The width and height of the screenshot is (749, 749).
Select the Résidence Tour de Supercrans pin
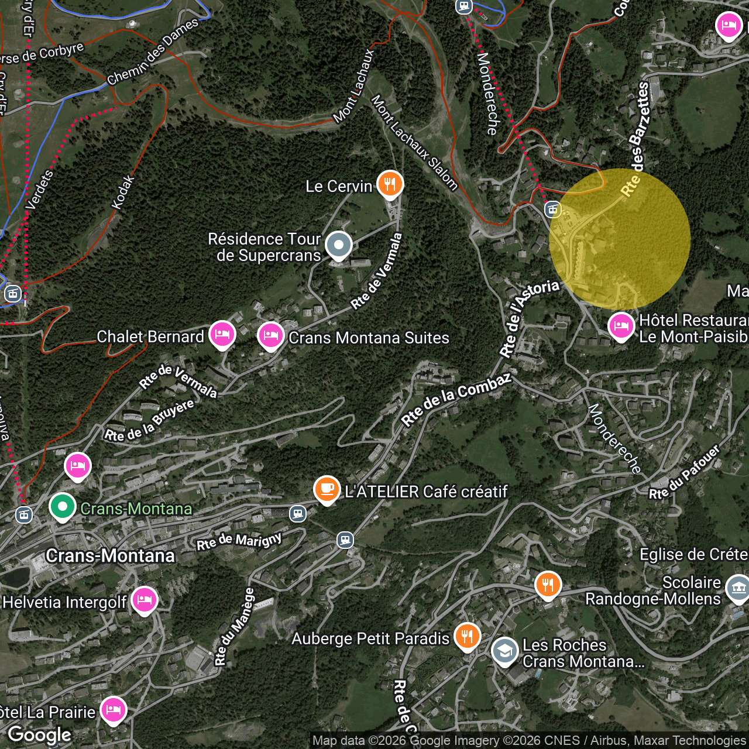pos(338,245)
